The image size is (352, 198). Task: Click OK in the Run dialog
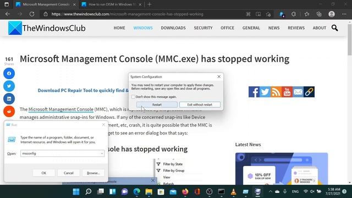point(44,173)
